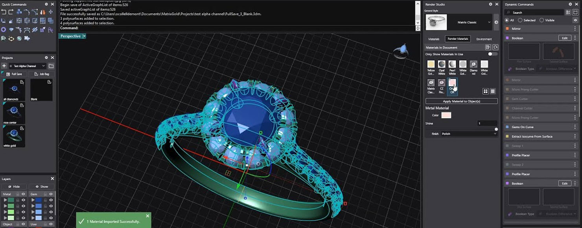582x228 pixels.
Task: Open the Mirror command three-dot menu
Action: (x=575, y=29)
